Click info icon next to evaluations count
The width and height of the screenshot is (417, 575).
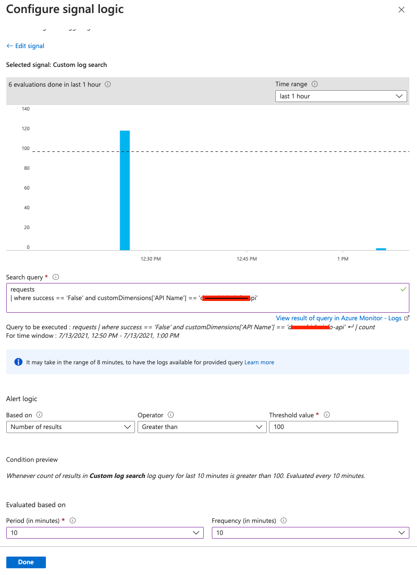click(x=108, y=84)
